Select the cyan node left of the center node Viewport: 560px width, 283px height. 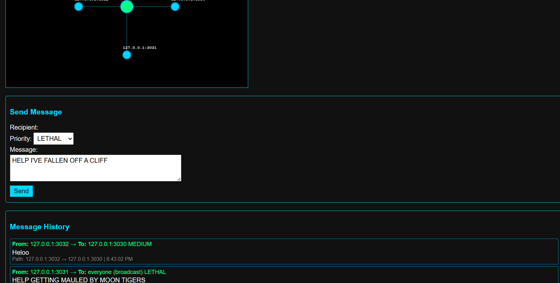point(78,6)
